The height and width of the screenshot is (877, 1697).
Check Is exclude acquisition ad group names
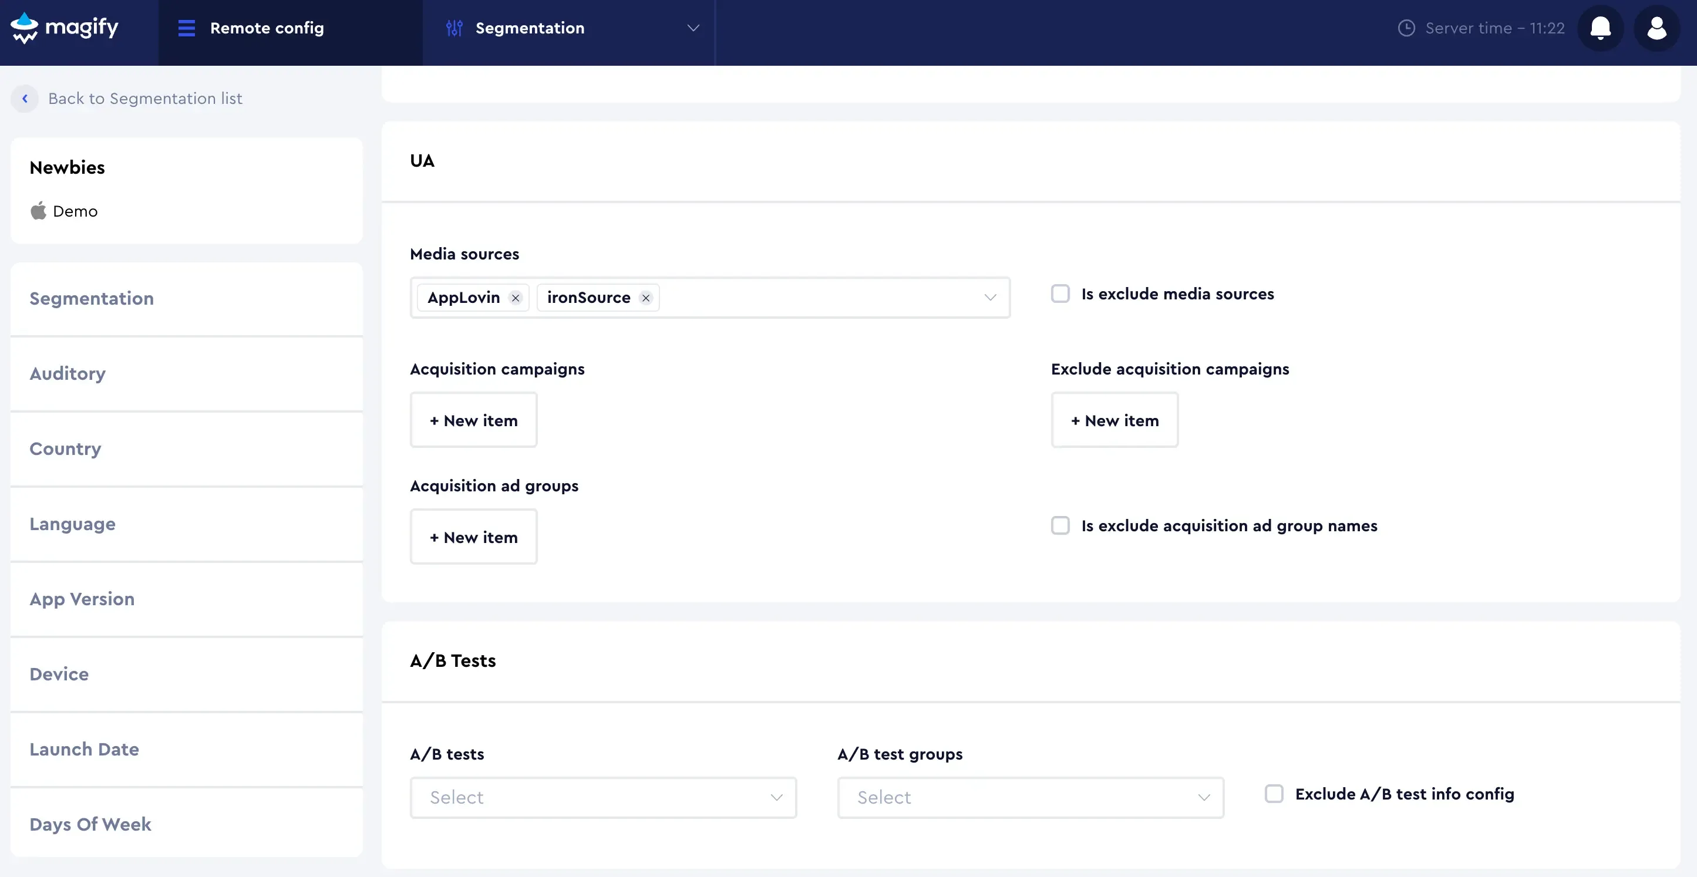coord(1060,525)
